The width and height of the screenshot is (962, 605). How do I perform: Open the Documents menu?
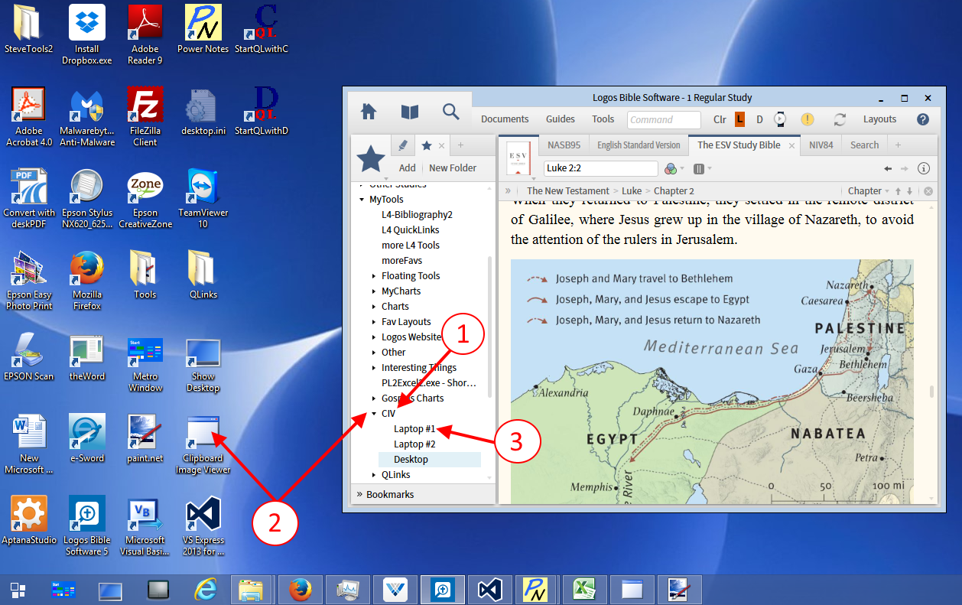(505, 119)
